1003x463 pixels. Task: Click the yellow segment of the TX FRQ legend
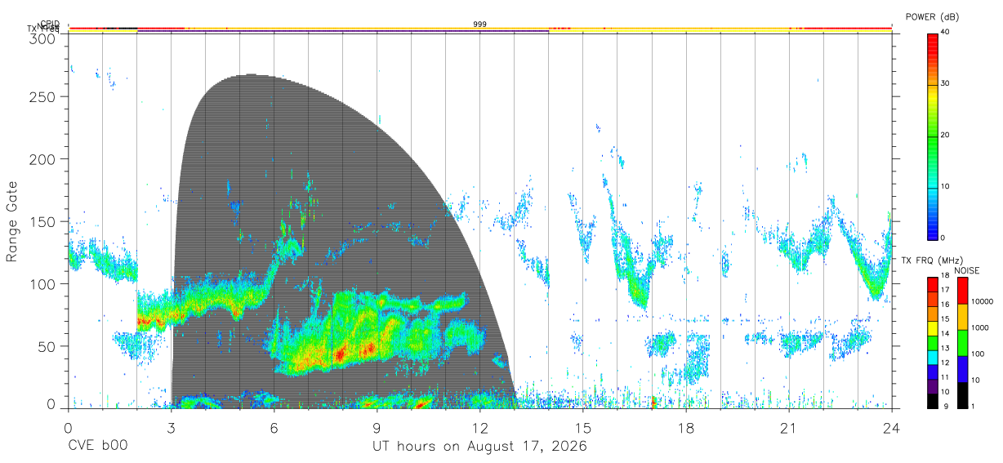[x=932, y=327]
